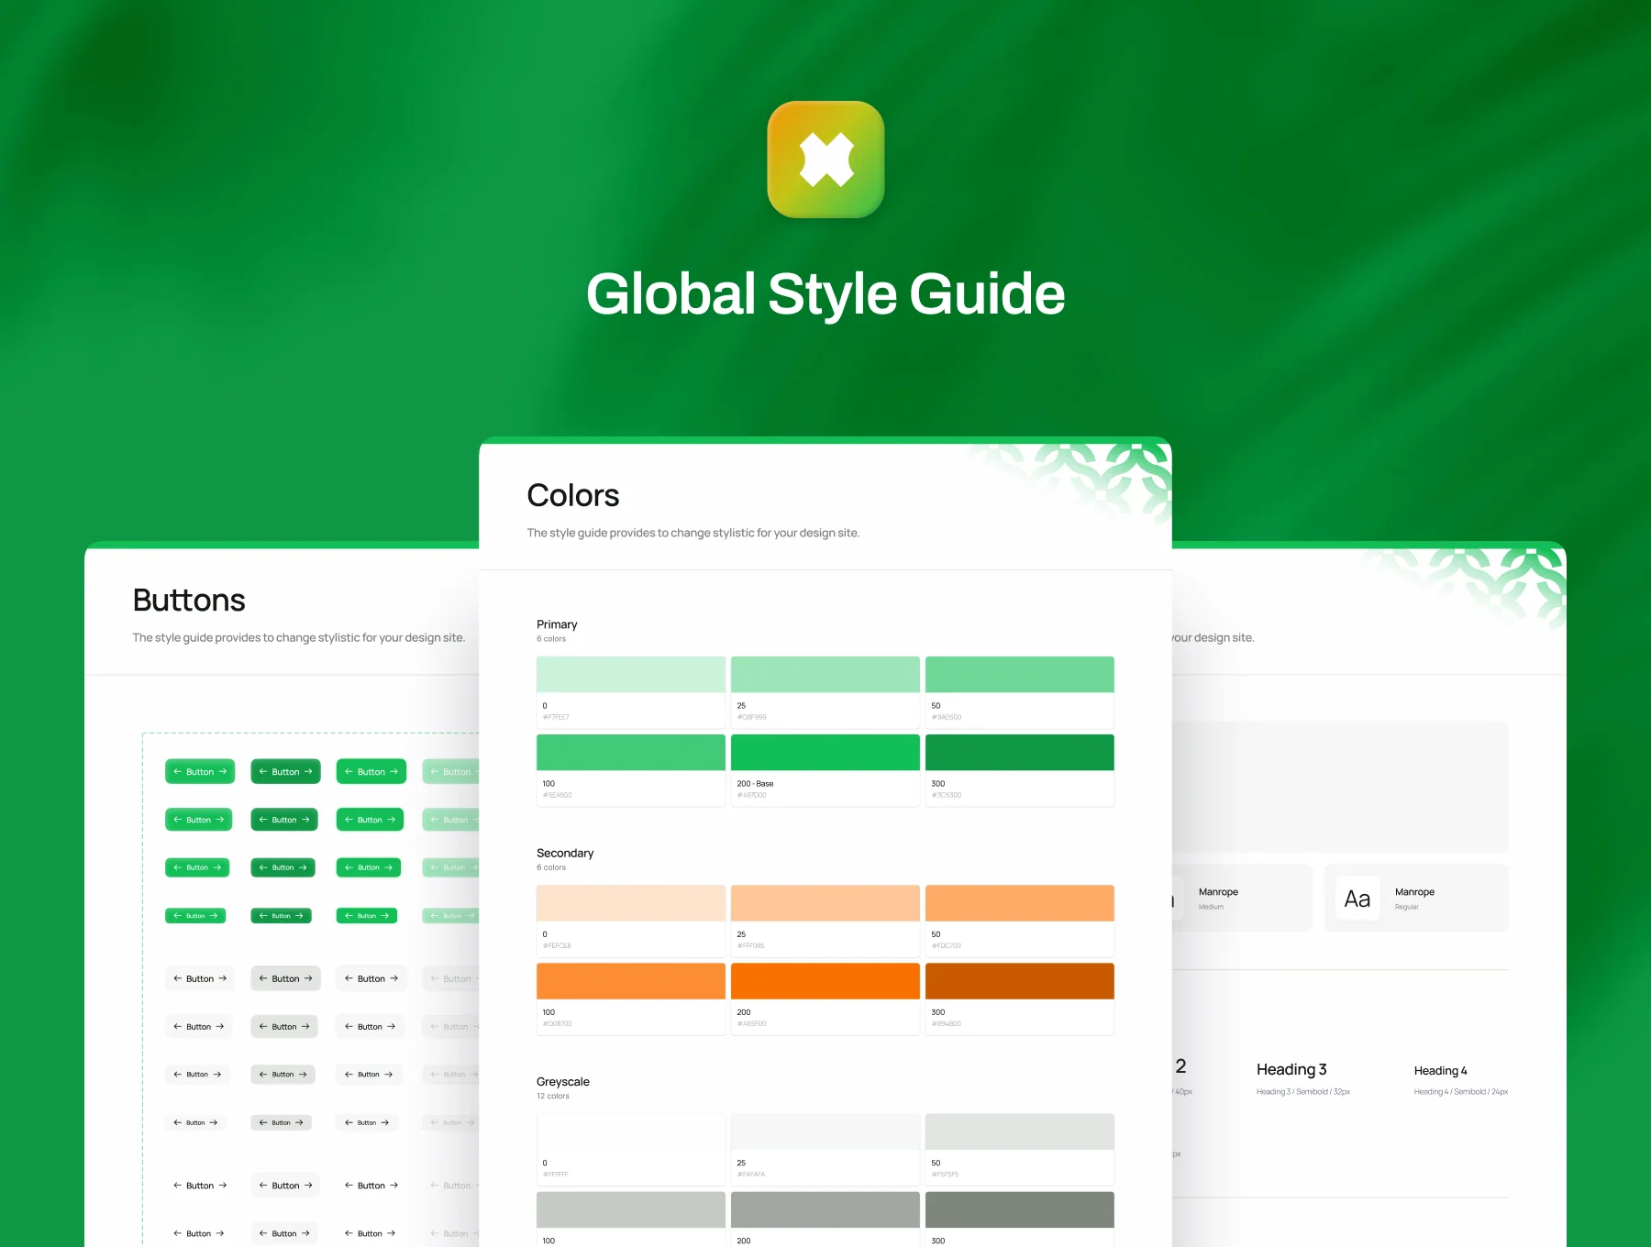The height and width of the screenshot is (1247, 1651).
Task: Pick the Greyscale 300 dark grey swatch
Action: [1020, 1209]
